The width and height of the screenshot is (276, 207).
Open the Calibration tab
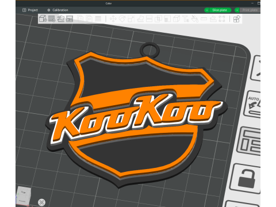(57, 10)
